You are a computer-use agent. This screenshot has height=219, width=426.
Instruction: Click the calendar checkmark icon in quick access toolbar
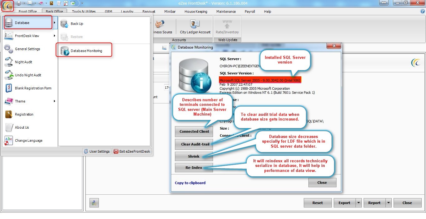pos(73,3)
